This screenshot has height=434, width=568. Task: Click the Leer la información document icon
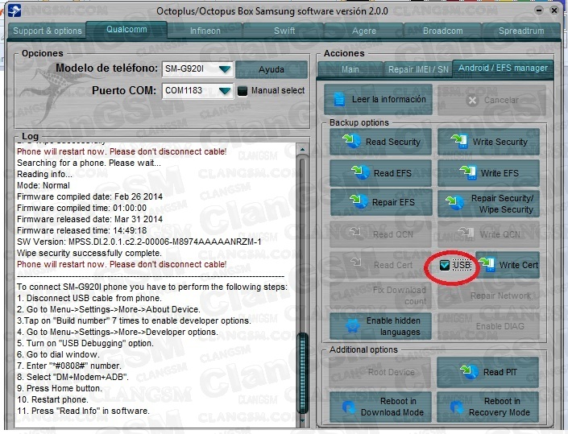339,99
